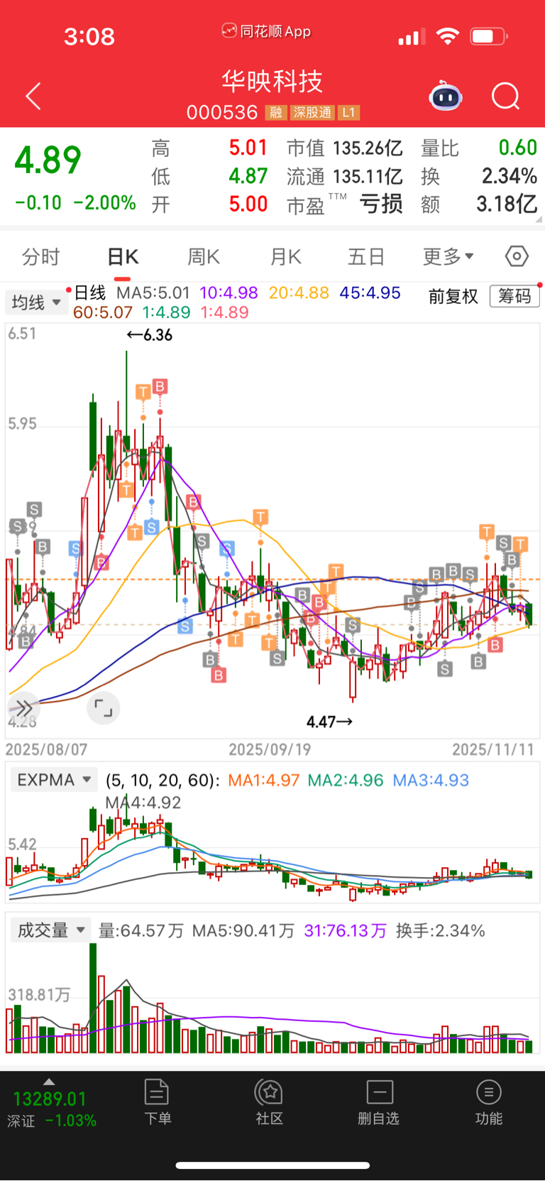Open 更多 periods dropdown
Viewport: 545px width, 1181px height.
tap(448, 256)
